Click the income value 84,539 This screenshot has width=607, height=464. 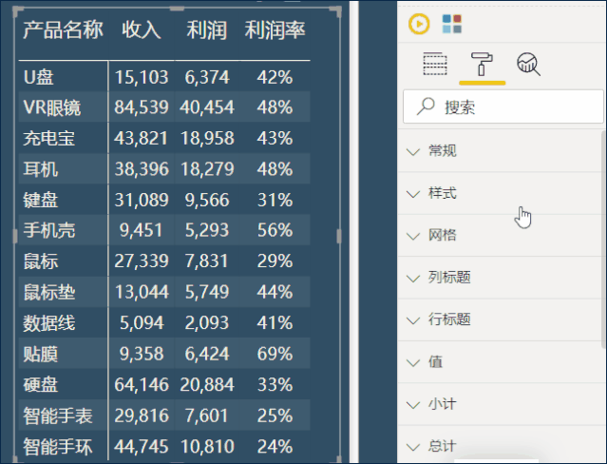pyautogui.click(x=142, y=107)
